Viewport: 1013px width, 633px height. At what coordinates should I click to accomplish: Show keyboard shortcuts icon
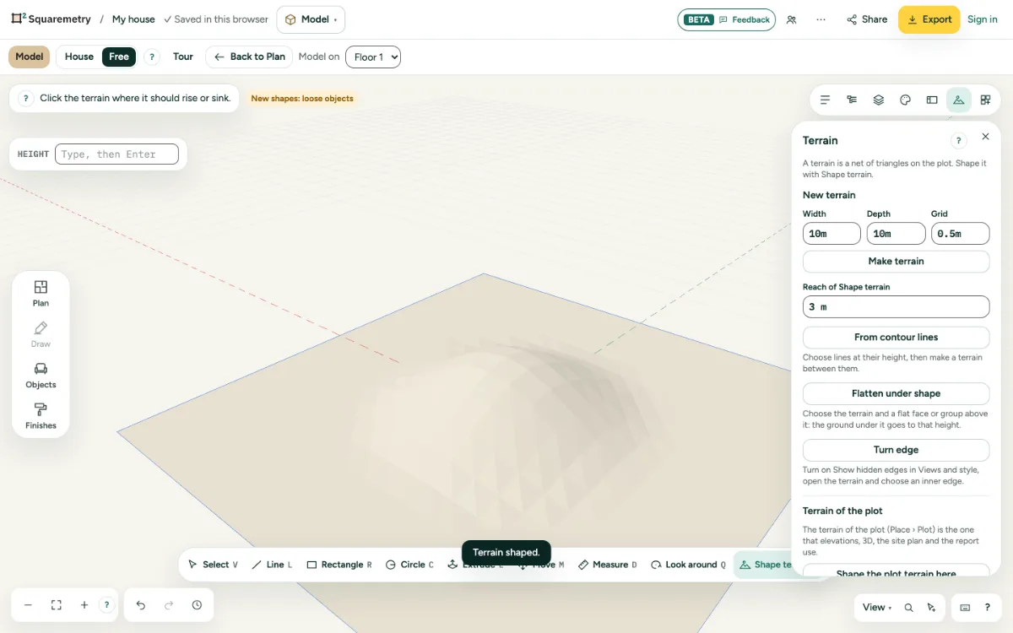(x=965, y=608)
